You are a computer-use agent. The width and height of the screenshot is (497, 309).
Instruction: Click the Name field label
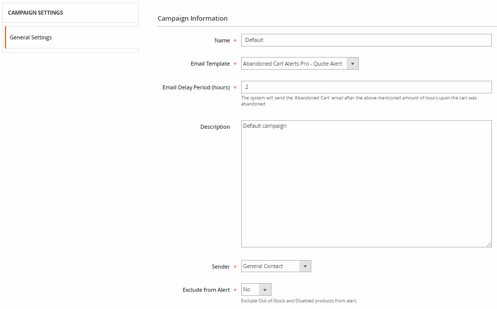[222, 40]
